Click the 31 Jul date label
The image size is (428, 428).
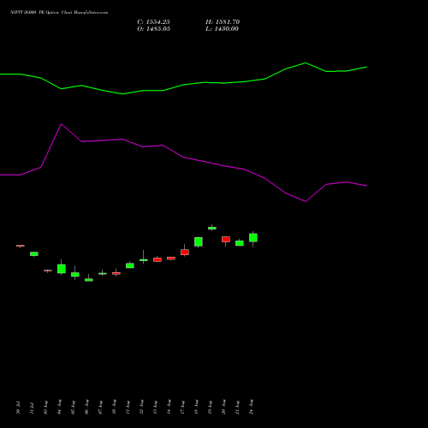pos(32,407)
